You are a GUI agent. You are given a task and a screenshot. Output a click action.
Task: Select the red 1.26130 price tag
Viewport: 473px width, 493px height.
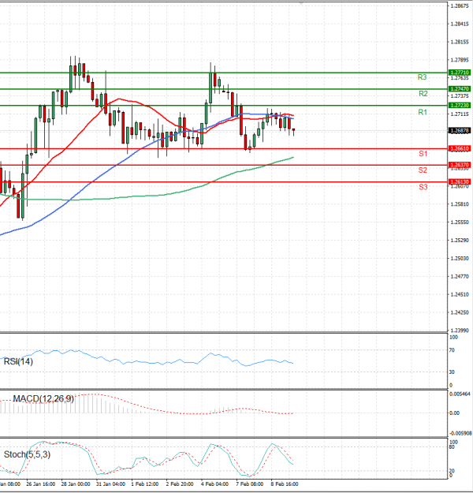pyautogui.click(x=460, y=181)
